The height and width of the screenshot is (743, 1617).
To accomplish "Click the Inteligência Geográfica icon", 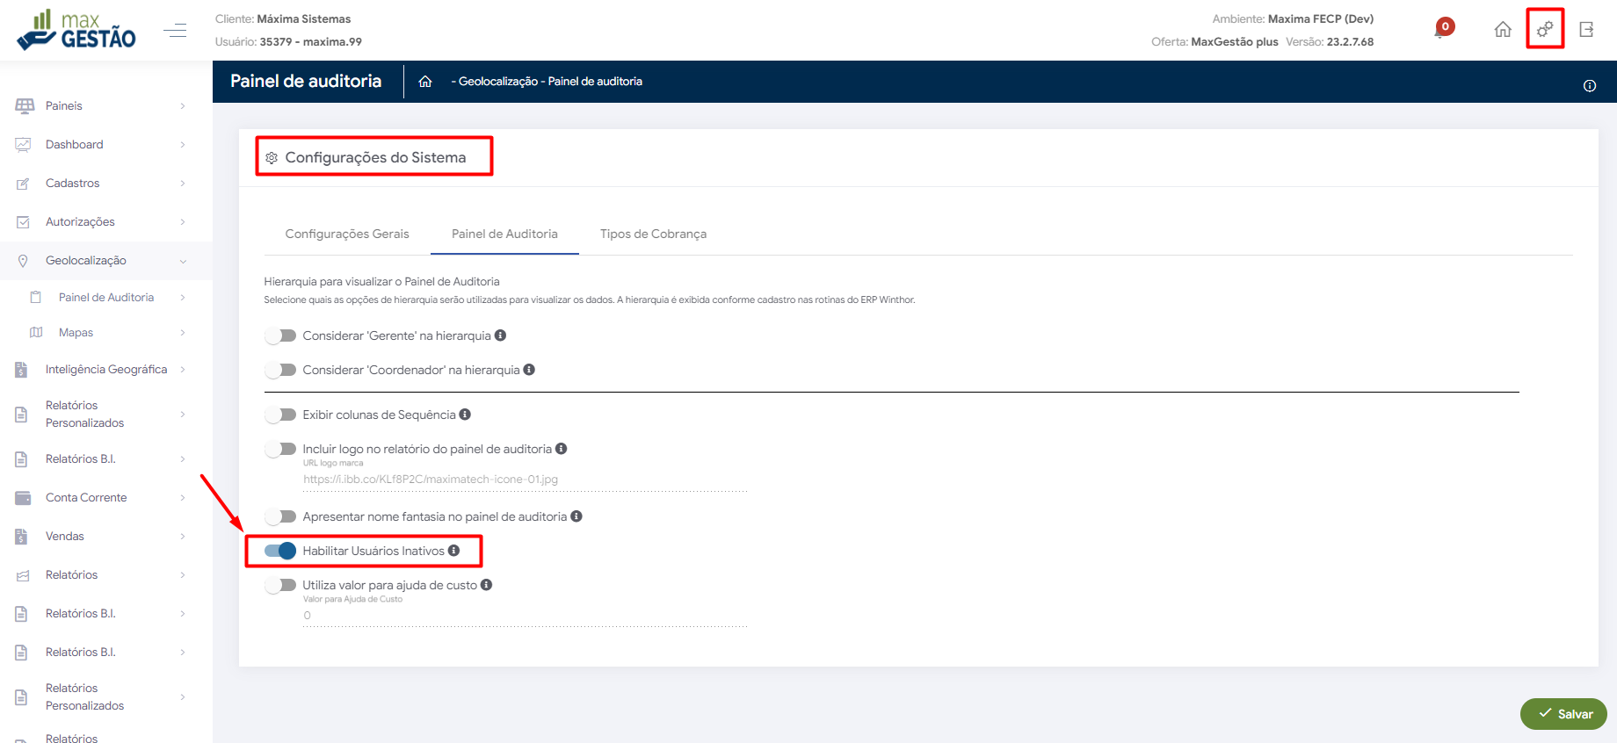I will (21, 370).
